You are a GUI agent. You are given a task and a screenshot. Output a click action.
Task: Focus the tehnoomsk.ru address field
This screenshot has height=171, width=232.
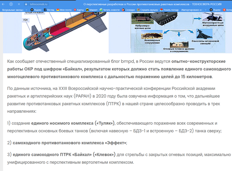point(38,4)
